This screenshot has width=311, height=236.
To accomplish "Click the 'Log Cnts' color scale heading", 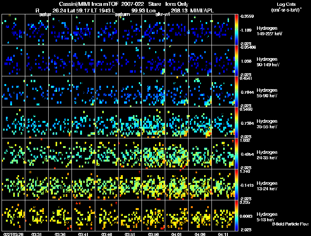I will point(286,4).
